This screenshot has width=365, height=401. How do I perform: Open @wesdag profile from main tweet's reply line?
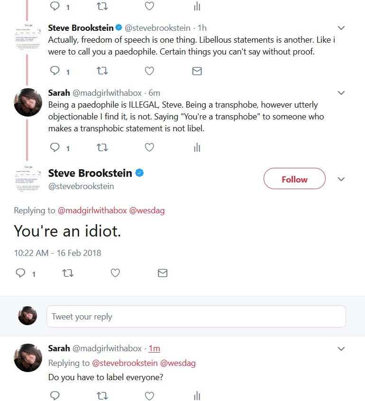click(x=147, y=210)
